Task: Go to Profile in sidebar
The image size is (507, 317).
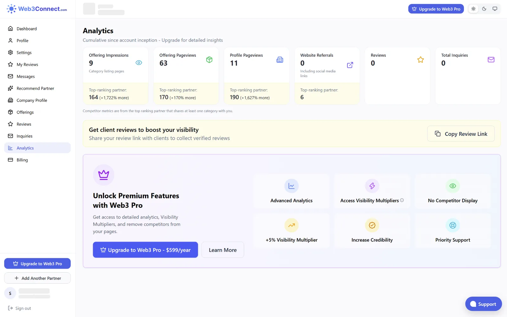Action: pyautogui.click(x=37, y=41)
